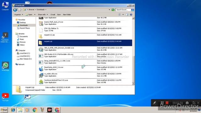
Task: Launch WhatsApp desktop shortcut
Action: [x=5, y=66]
